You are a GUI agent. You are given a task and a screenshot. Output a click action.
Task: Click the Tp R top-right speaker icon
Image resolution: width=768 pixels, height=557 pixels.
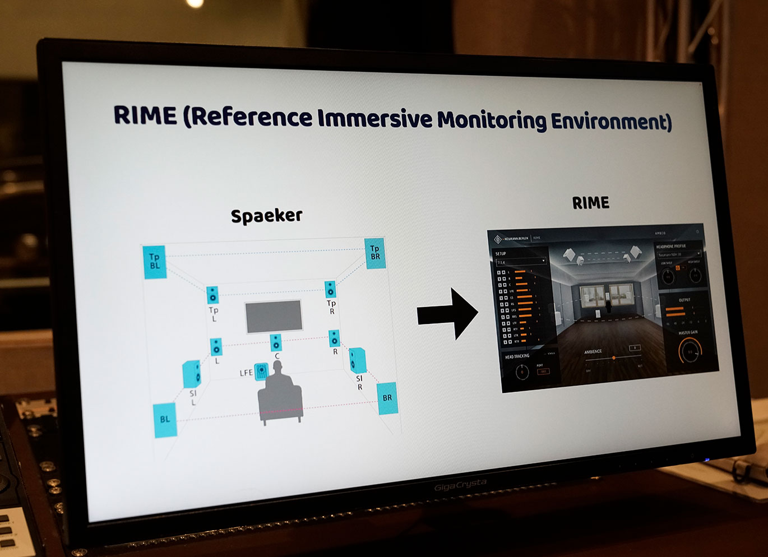point(330,289)
